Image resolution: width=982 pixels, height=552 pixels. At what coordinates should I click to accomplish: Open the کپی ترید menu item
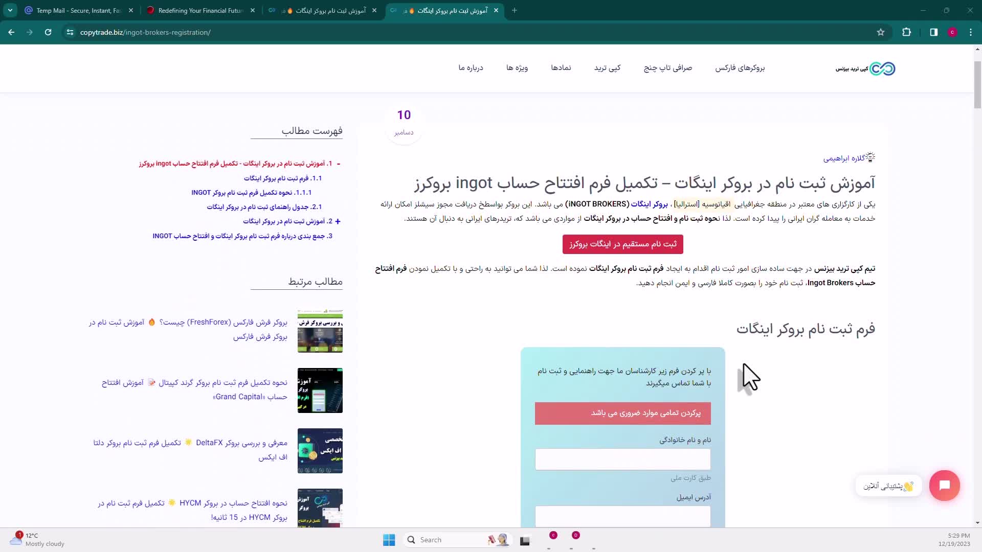click(607, 68)
